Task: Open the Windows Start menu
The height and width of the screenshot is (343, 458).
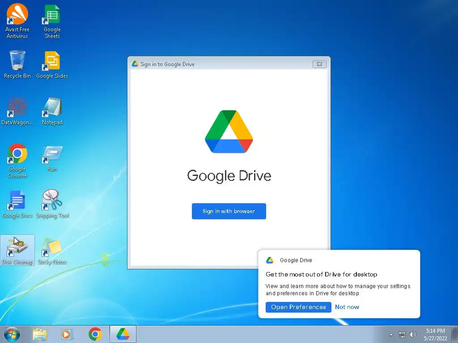Action: coord(12,334)
